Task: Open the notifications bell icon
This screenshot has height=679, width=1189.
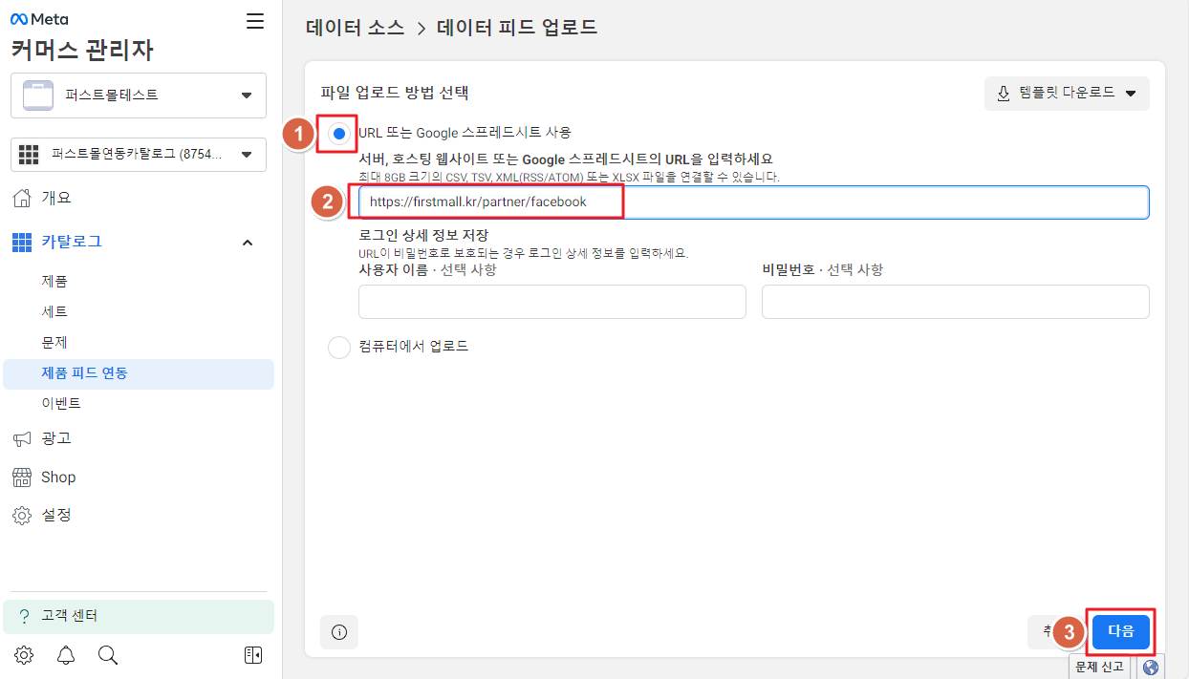Action: click(x=66, y=655)
